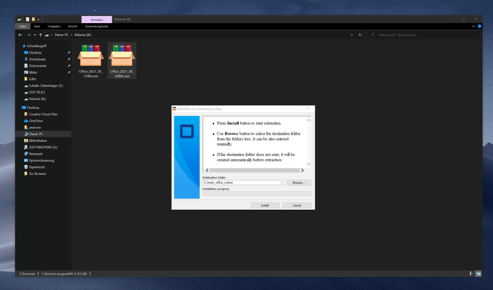Click the scroll-down arrow in the WinRAR text box
The width and height of the screenshot is (493, 290).
309,164
